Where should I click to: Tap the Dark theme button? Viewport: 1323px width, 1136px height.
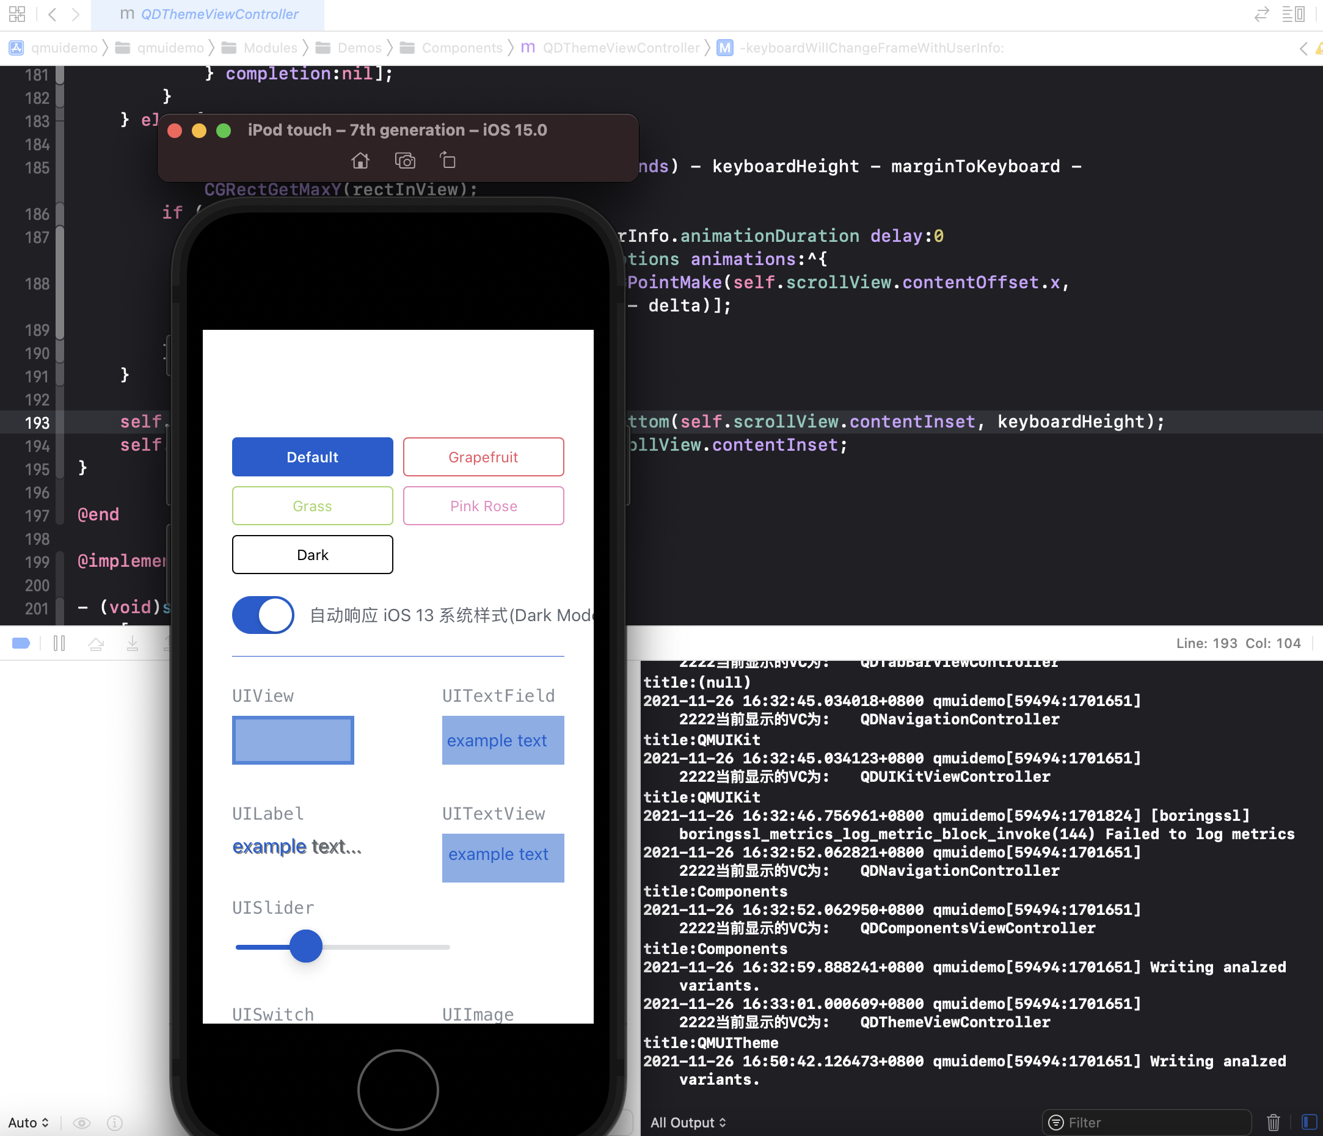[312, 555]
